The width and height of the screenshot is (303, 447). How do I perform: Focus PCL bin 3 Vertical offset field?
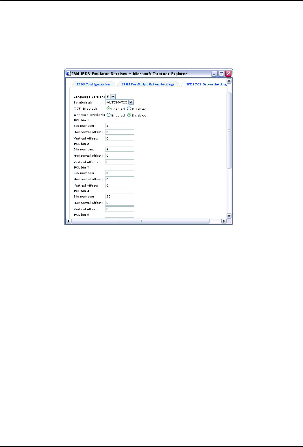(120, 185)
